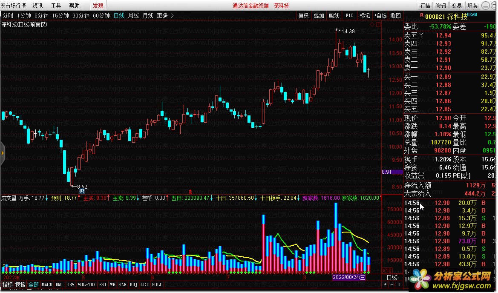Click the 标记 mark button
The width and height of the screenshot is (498, 293).
point(365,15)
